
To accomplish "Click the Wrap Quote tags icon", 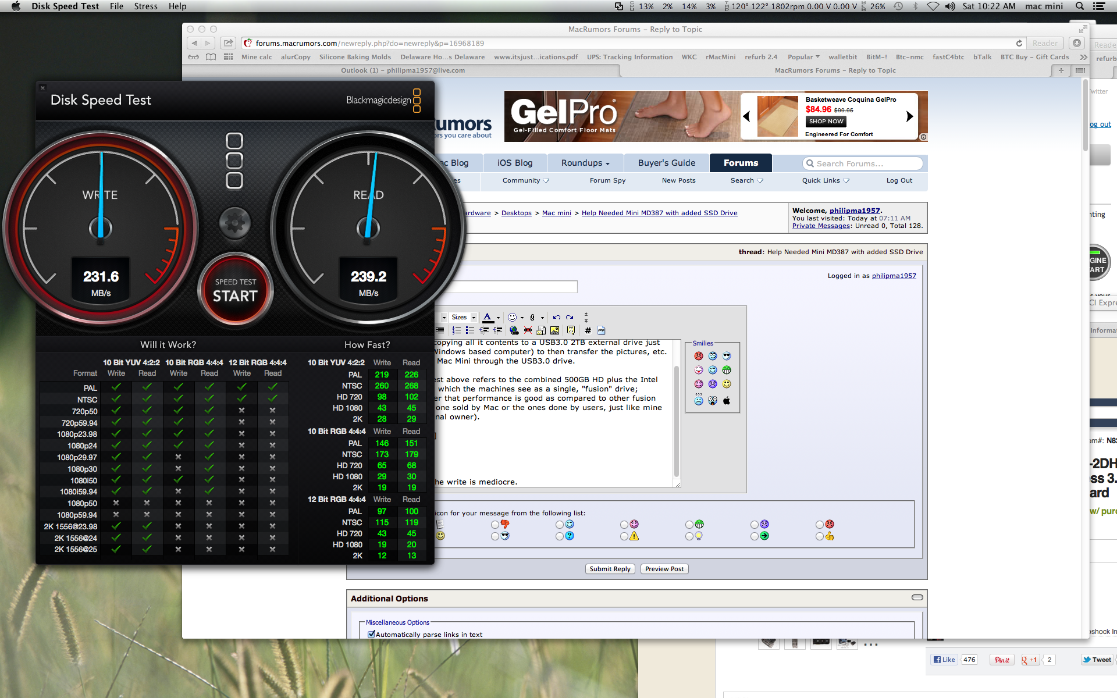I will click(571, 330).
